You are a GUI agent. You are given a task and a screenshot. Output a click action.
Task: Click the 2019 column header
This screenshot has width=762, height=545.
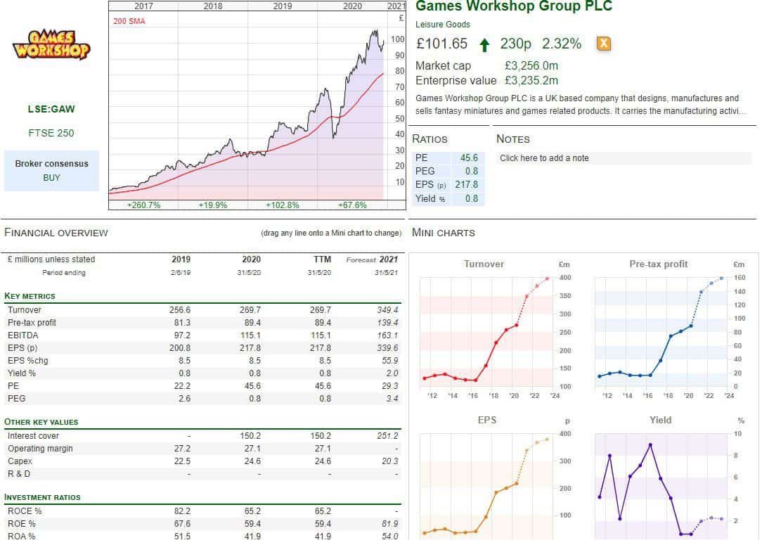click(x=181, y=259)
